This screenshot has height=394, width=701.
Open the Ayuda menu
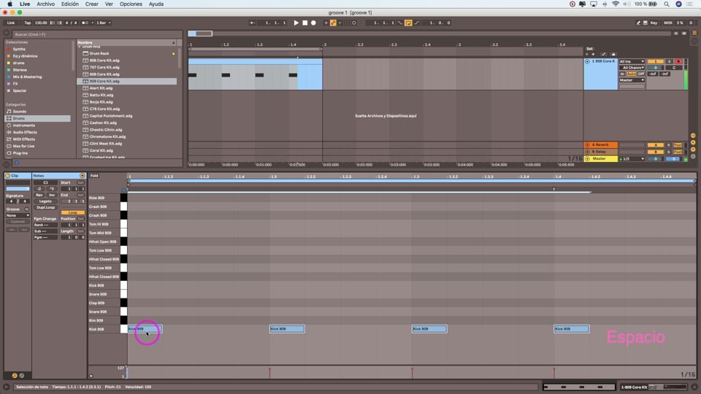tap(156, 4)
